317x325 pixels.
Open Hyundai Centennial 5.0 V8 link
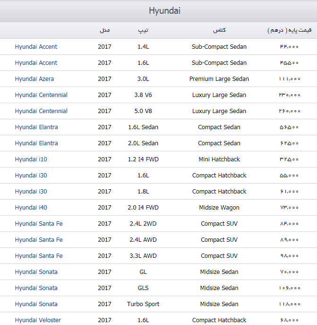41,111
